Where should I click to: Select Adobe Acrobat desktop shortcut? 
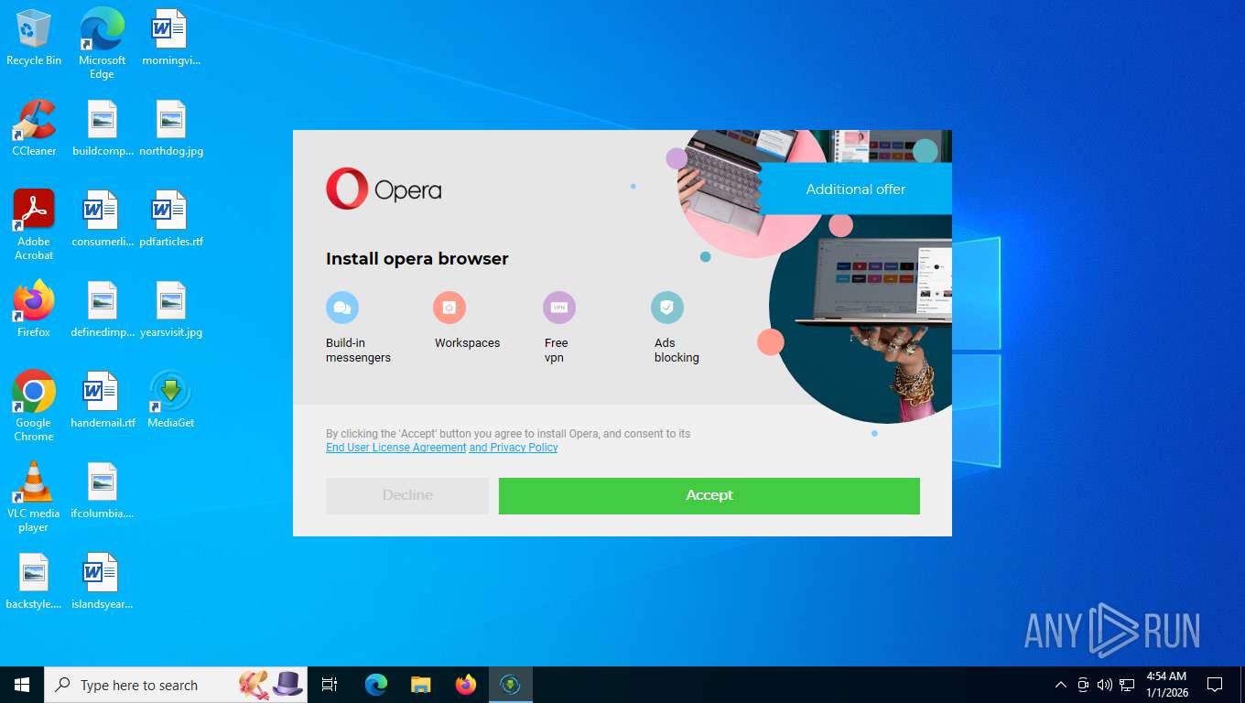[34, 225]
